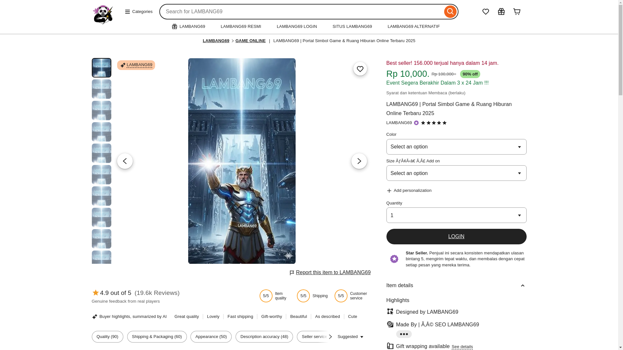Open SITUS LAMBANG69 nav link
The image size is (623, 350).
[x=352, y=27]
